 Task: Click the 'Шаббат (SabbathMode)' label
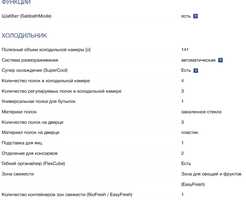click(x=26, y=16)
